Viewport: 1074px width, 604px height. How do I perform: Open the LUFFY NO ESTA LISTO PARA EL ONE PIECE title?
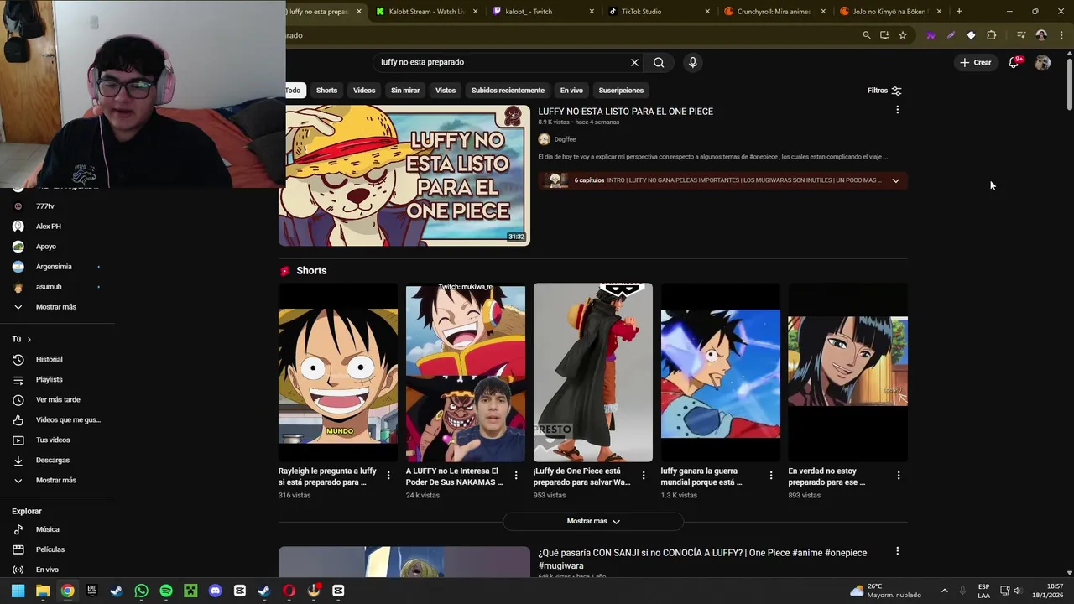click(x=625, y=112)
